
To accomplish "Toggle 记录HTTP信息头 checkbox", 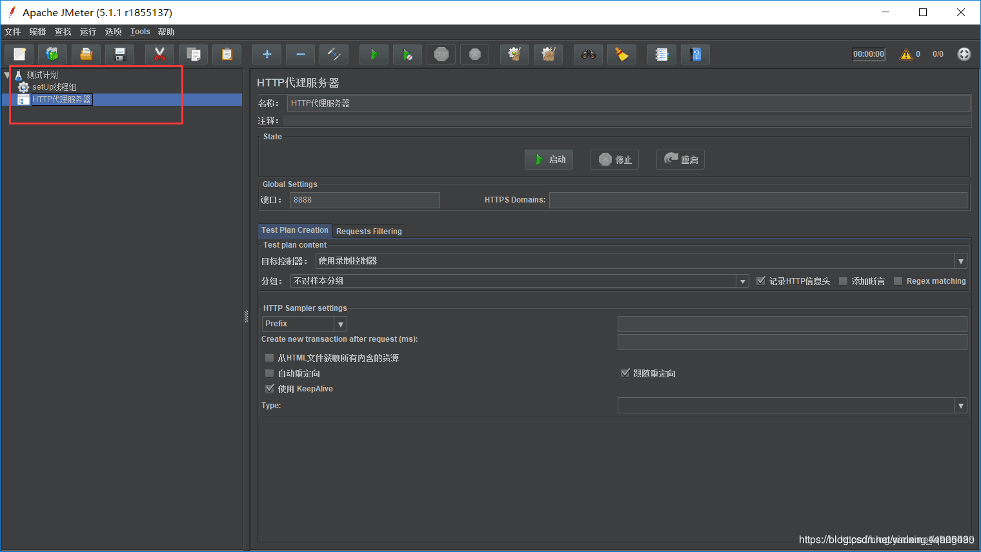I will point(761,281).
